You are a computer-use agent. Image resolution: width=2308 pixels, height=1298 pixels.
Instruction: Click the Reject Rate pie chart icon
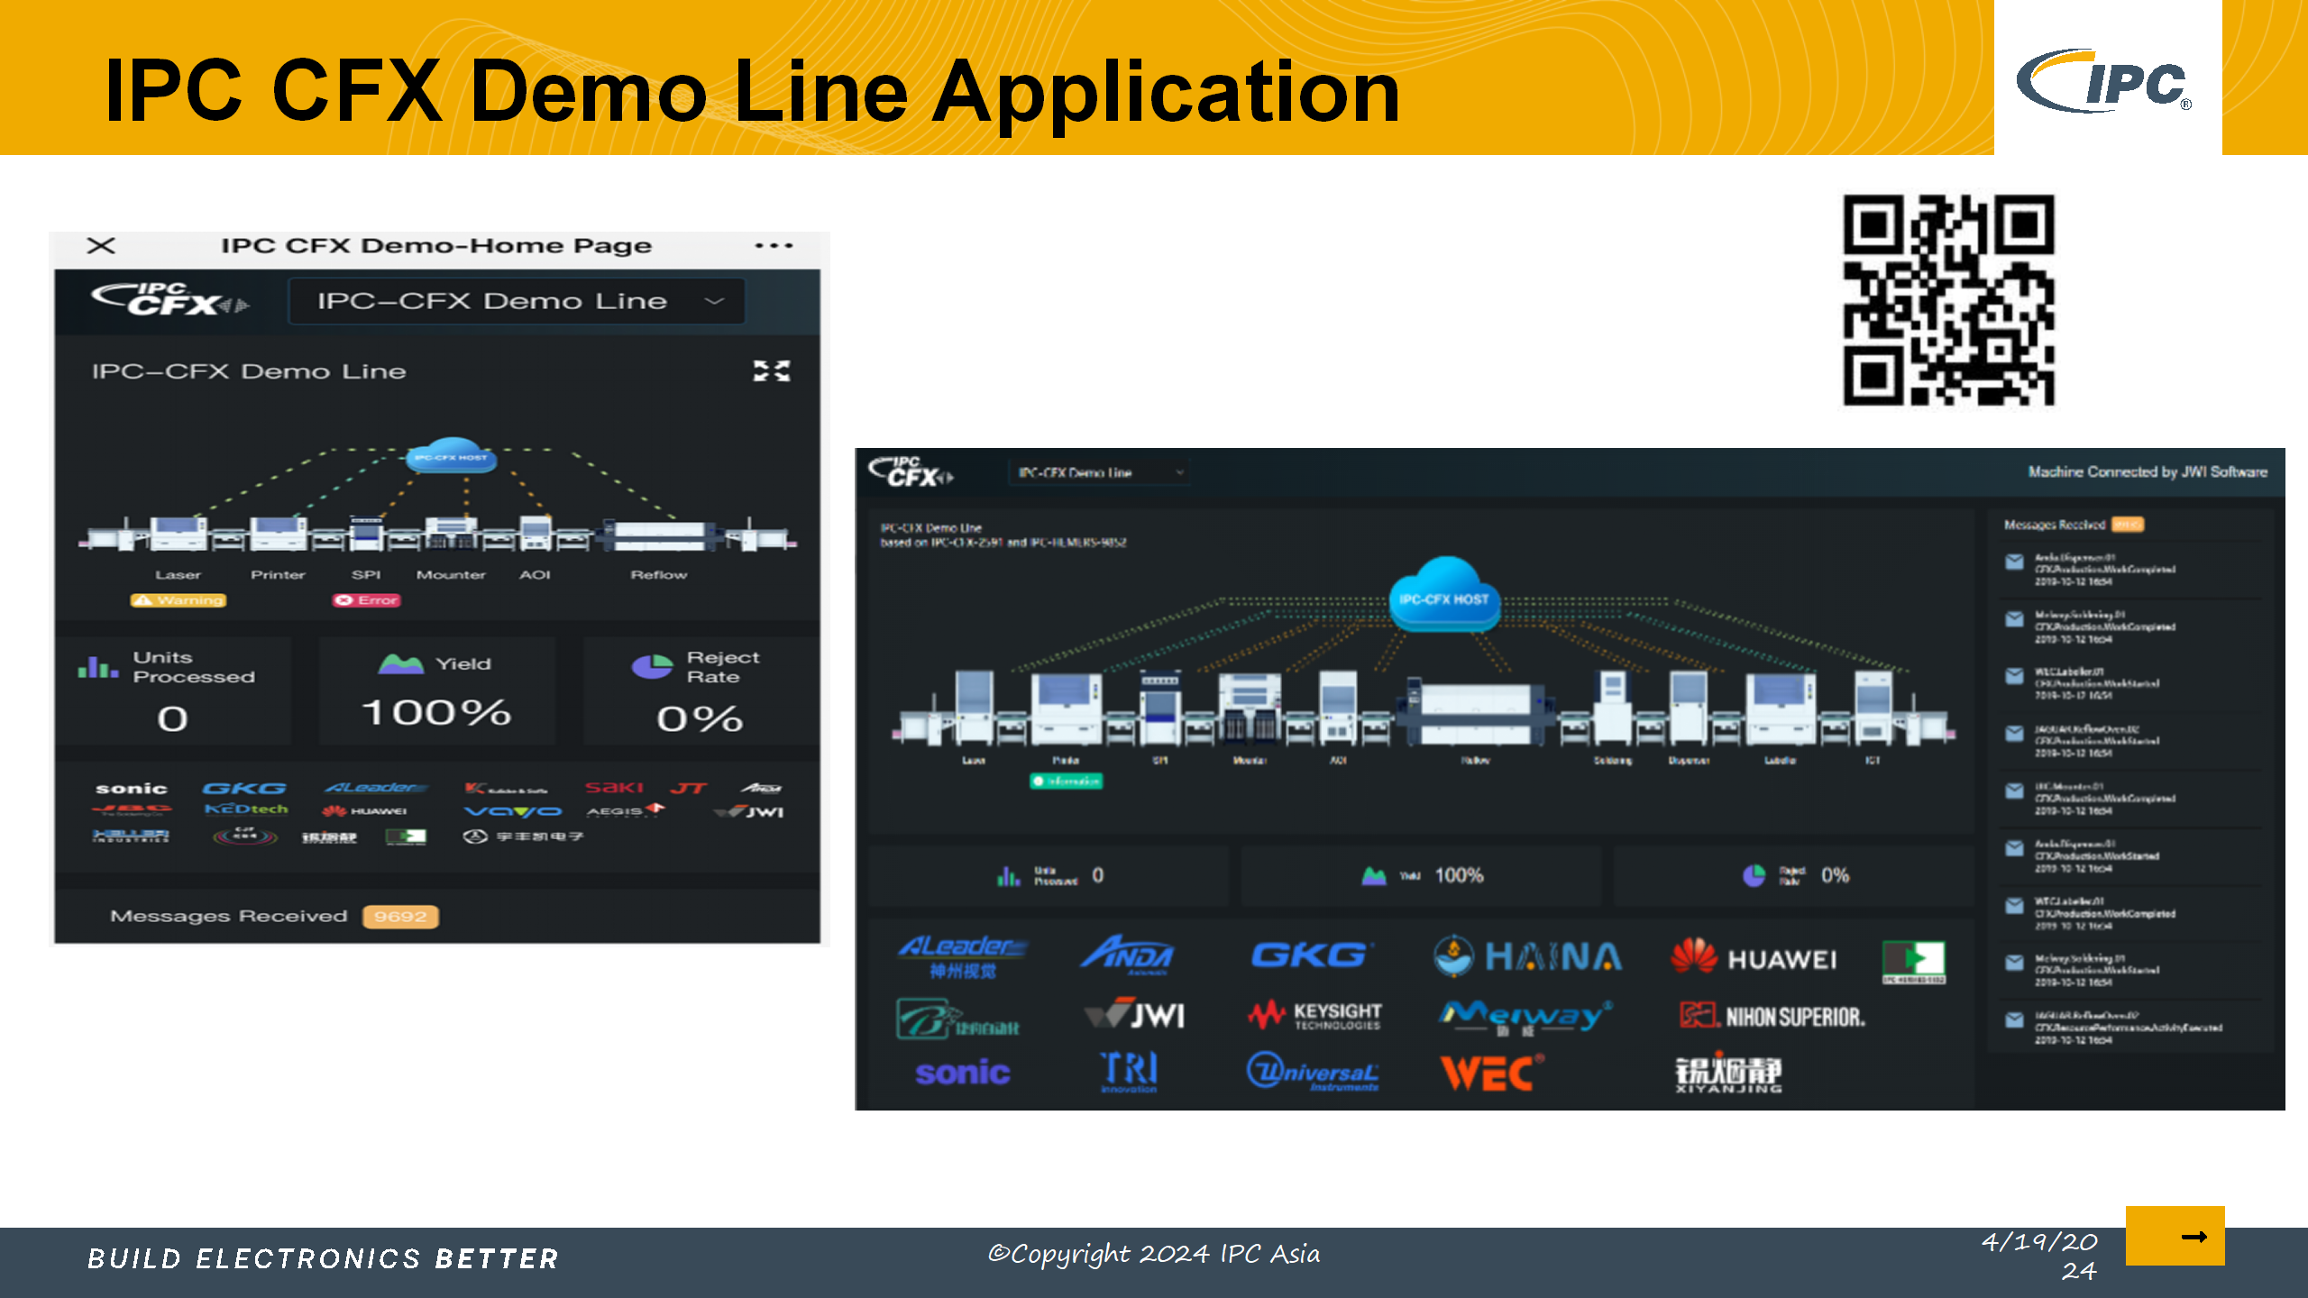652,666
